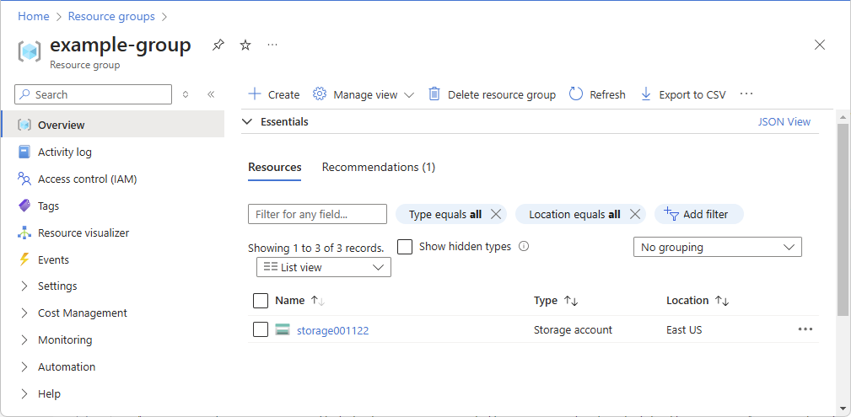The image size is (851, 417).
Task: Open Resource visualizer from sidebar
Action: pyautogui.click(x=83, y=233)
